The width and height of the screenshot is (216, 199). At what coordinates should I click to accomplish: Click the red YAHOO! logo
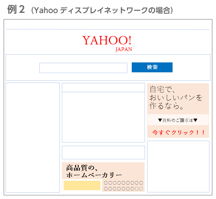coord(107,40)
